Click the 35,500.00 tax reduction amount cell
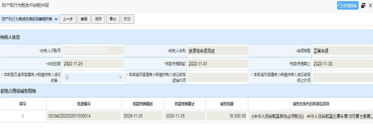Viewport: 373px width, 136px height. coord(227,116)
